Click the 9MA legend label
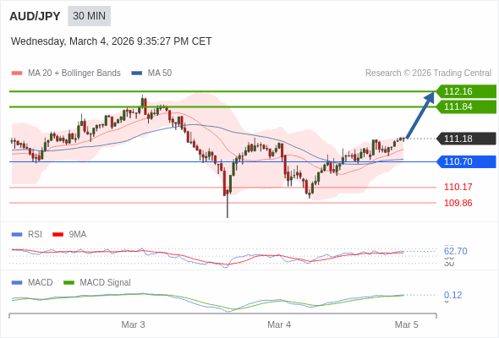 coord(78,235)
